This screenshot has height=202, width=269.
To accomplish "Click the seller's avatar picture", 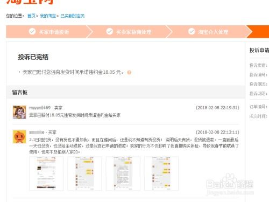I will tap(19, 112).
